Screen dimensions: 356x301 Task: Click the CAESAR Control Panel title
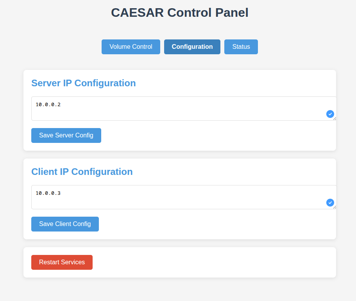pyautogui.click(x=180, y=12)
